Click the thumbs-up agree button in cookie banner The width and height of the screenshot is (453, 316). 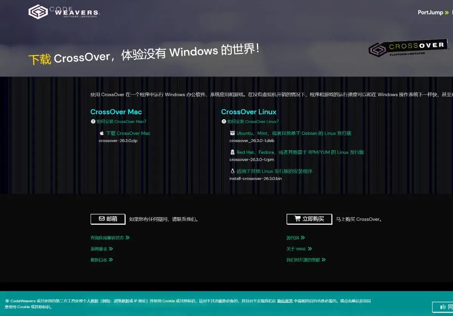coord(442,307)
